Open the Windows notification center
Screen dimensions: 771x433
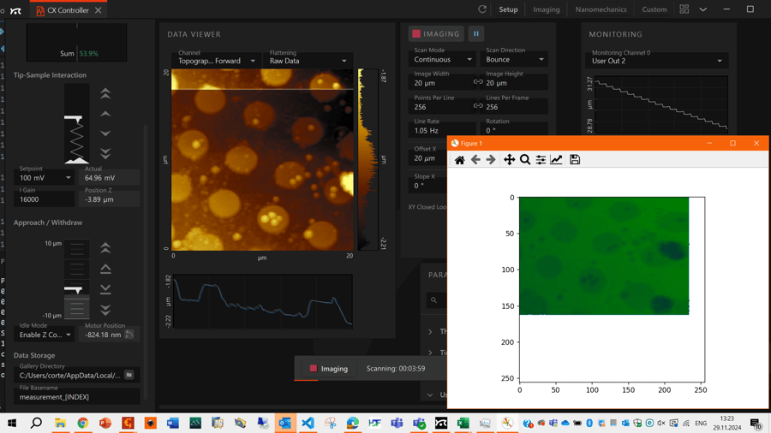[756, 423]
